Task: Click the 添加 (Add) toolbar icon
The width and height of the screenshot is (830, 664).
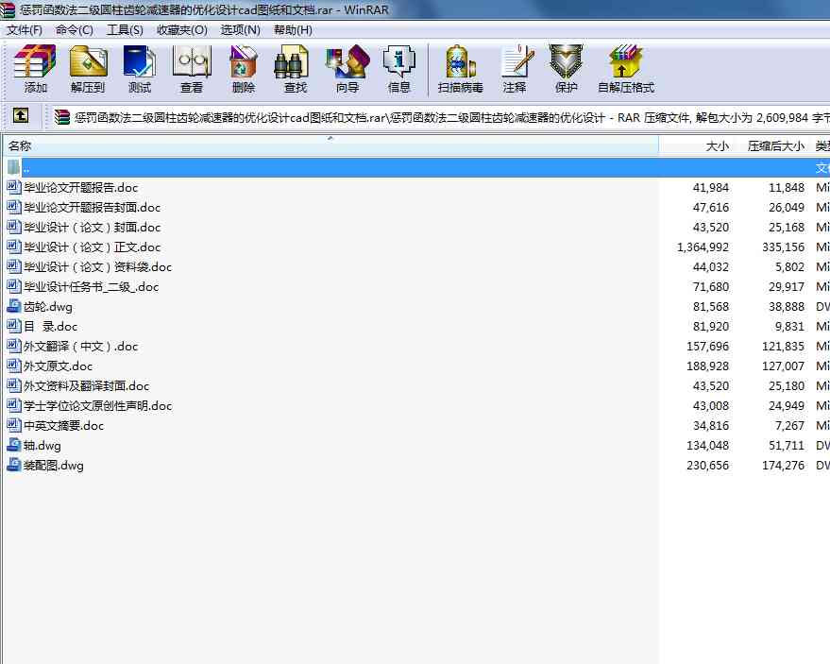Action: click(x=35, y=68)
